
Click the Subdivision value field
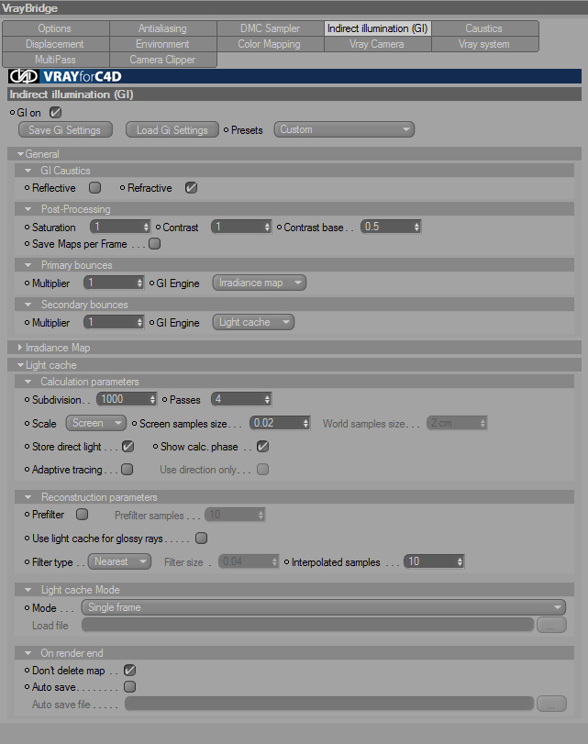pos(123,399)
